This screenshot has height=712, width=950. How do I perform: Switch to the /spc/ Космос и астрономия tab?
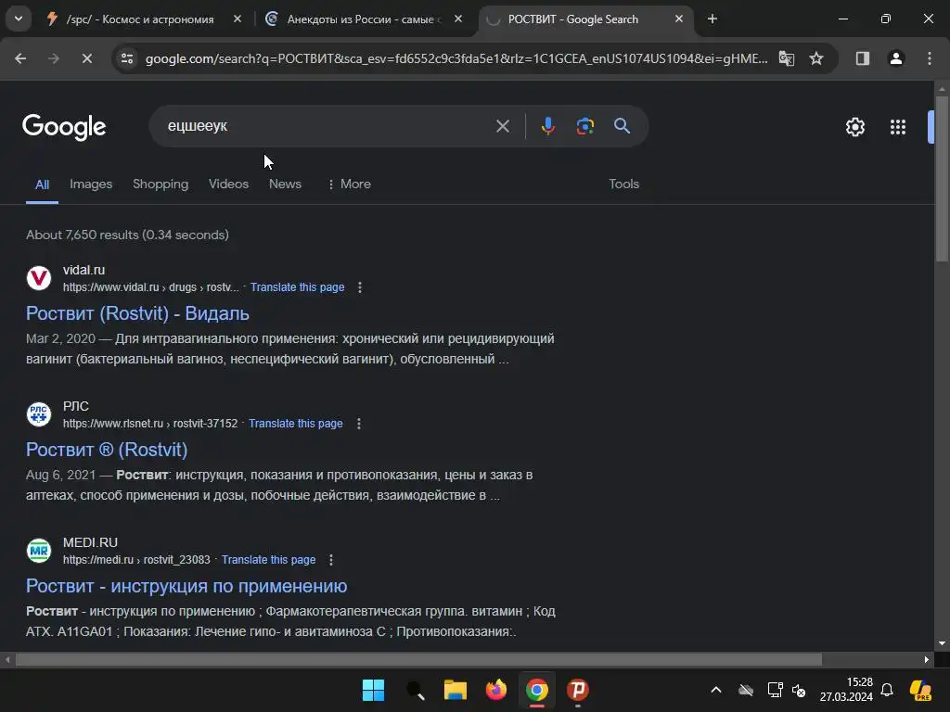141,19
